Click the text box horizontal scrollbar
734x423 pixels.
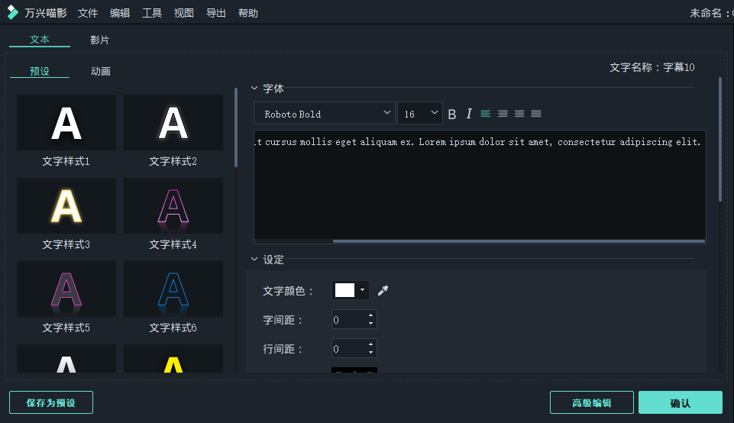tap(519, 241)
